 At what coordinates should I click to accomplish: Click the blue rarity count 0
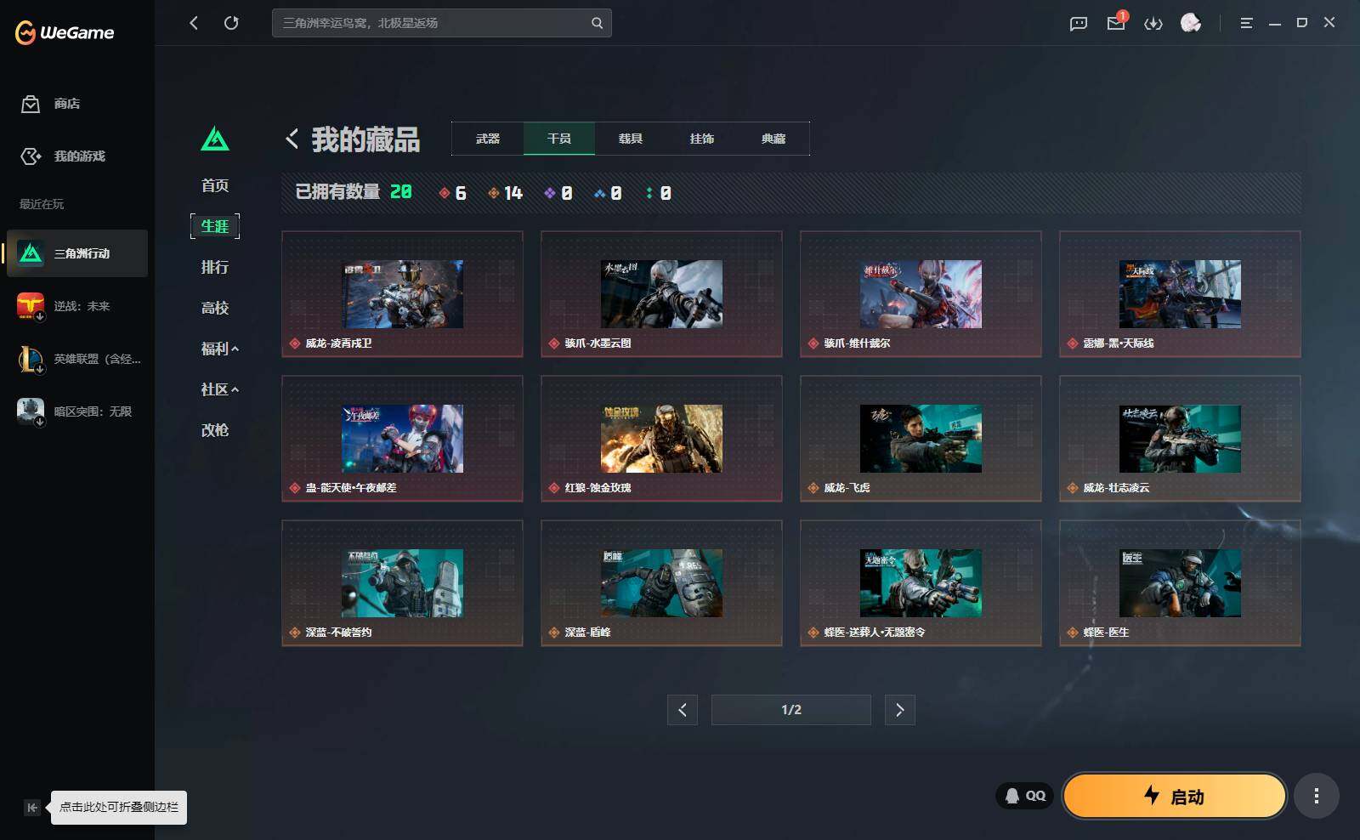coord(608,193)
